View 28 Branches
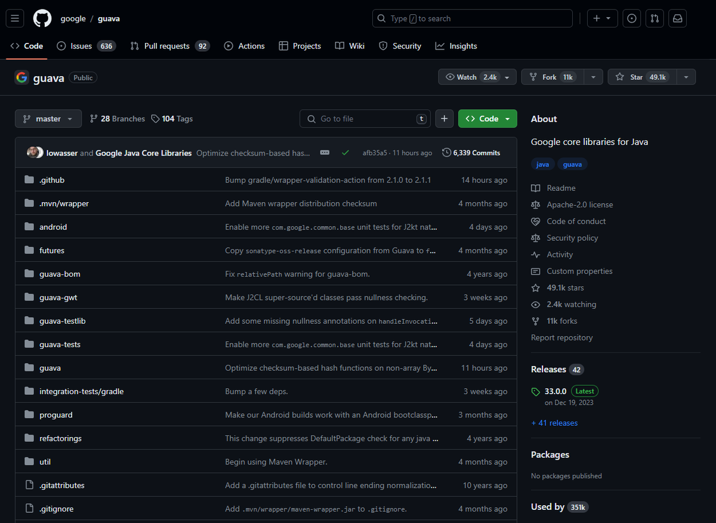This screenshot has width=716, height=523. pyautogui.click(x=117, y=119)
